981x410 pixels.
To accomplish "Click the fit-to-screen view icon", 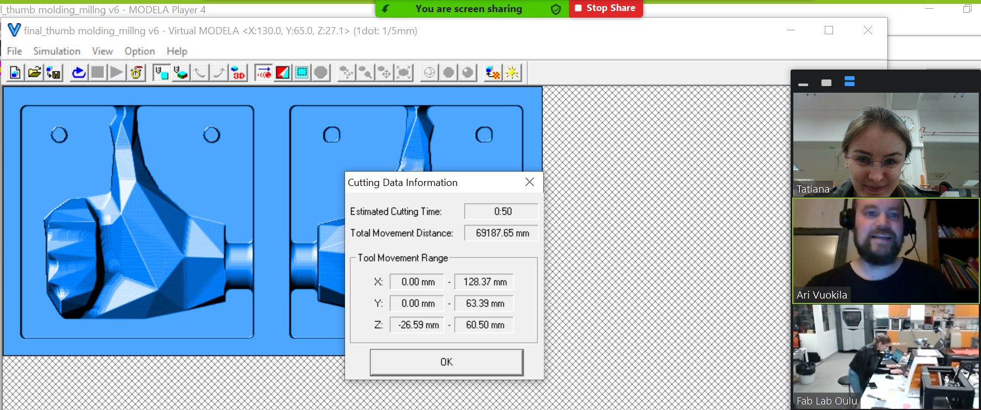I will coord(404,72).
